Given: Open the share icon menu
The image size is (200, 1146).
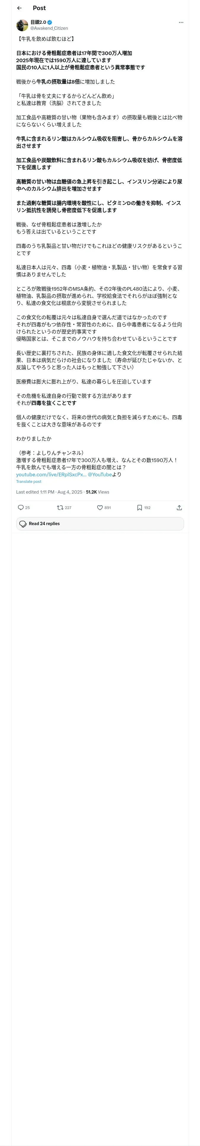Looking at the screenshot, I should pyautogui.click(x=179, y=507).
